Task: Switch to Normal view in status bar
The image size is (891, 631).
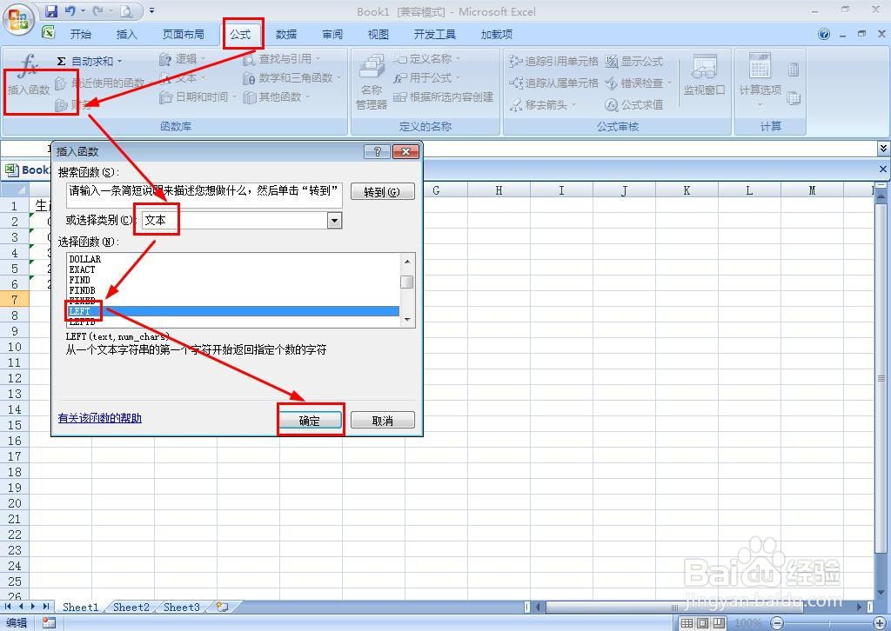Action: point(687,623)
